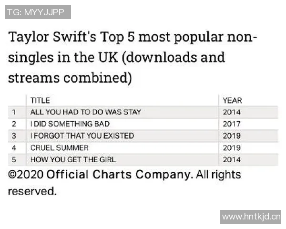This screenshot has width=286, height=229.
Task: Click year 2014 in the first row
Action: (x=232, y=112)
